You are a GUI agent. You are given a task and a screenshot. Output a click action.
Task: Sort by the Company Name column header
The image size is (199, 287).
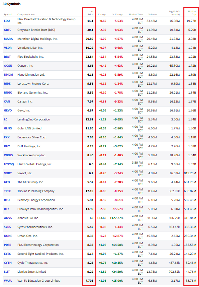(26, 15)
